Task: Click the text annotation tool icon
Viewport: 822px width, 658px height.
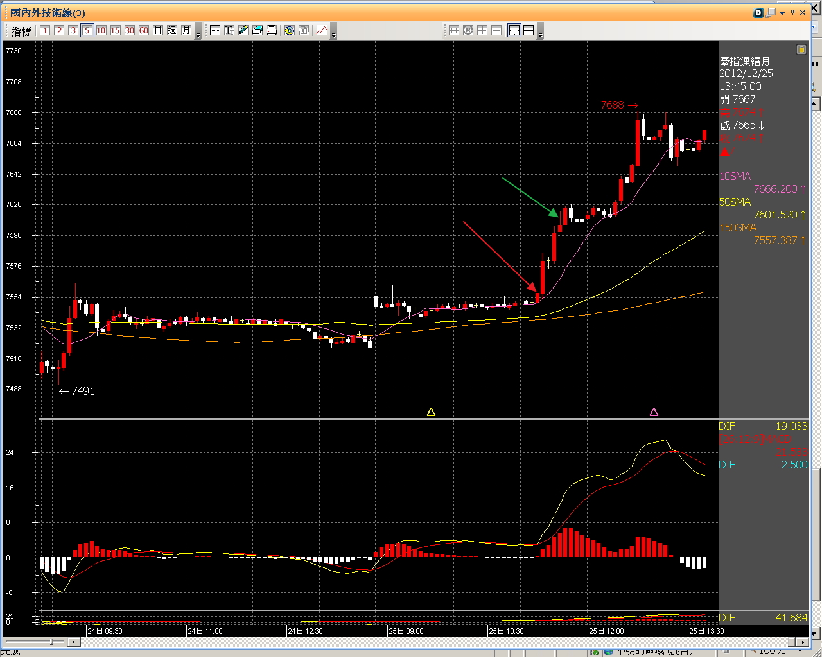Action: [x=229, y=30]
